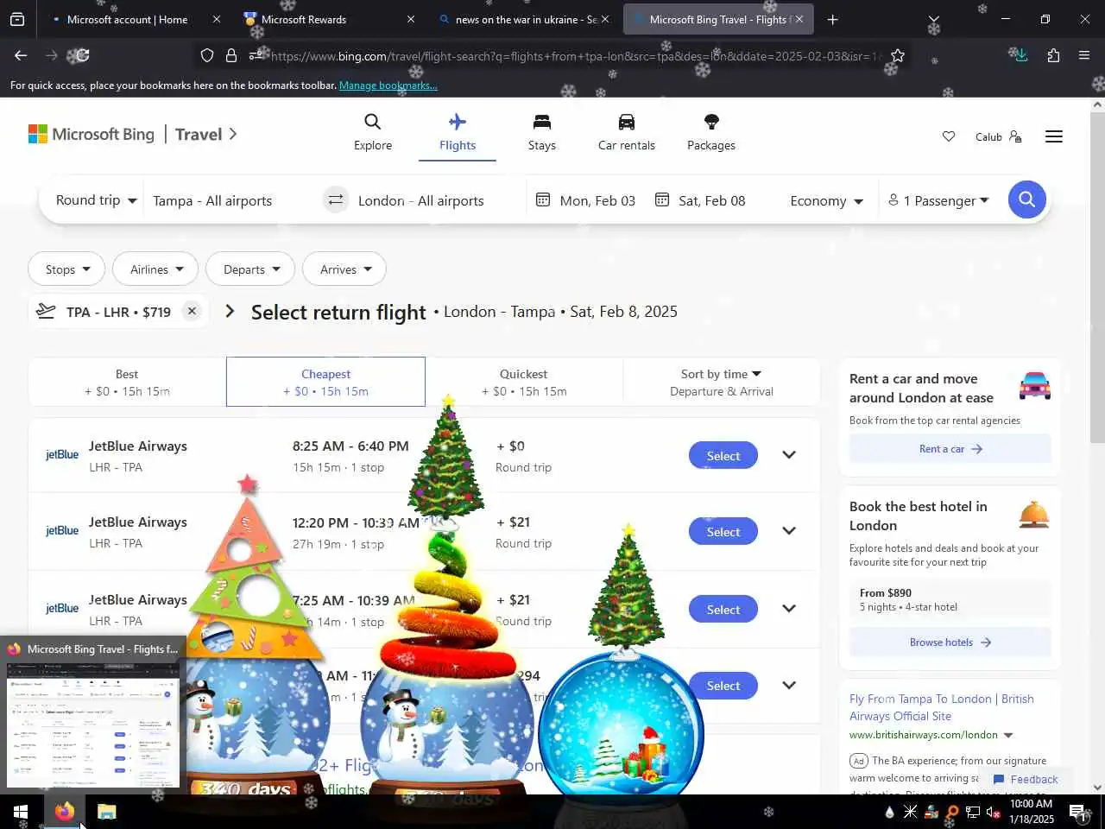
Task: Open the Departs filter dropdown
Action: (250, 269)
